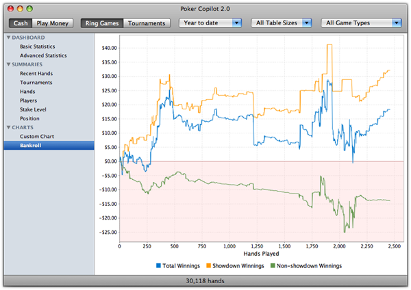Click the orange Showdown Winnings legend square
This screenshot has height=290, width=411.
point(209,265)
